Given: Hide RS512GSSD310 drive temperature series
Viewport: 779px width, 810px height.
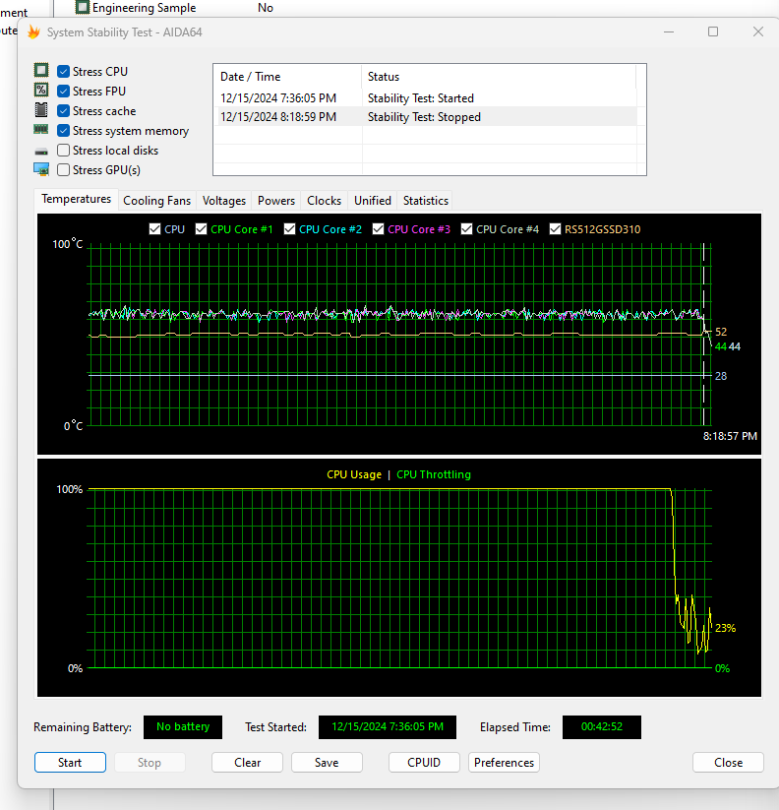Looking at the screenshot, I should [x=555, y=229].
